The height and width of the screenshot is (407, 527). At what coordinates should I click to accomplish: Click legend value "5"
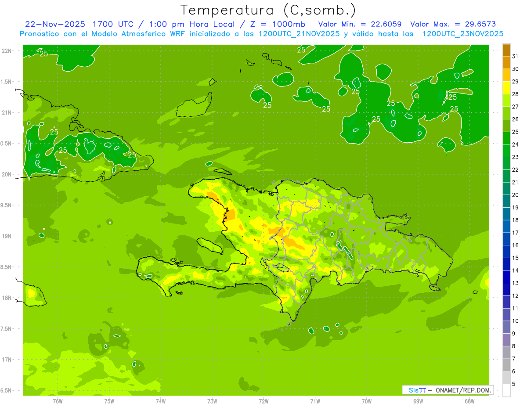[514, 384]
